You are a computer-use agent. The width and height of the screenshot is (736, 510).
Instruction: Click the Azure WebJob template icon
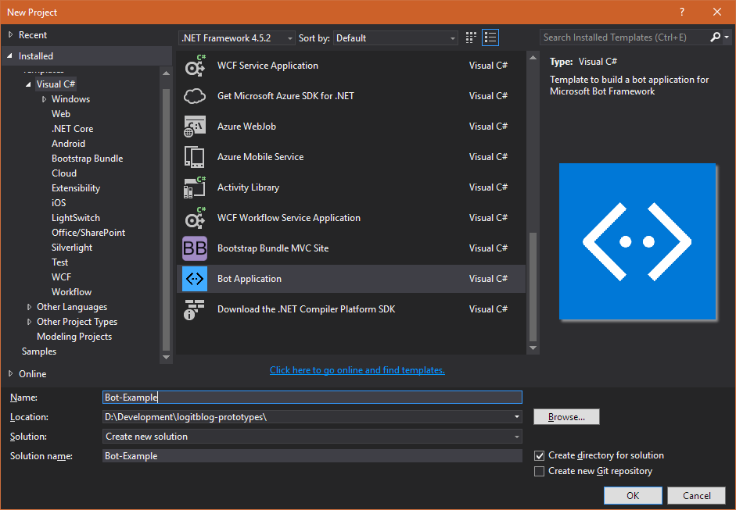click(x=194, y=127)
